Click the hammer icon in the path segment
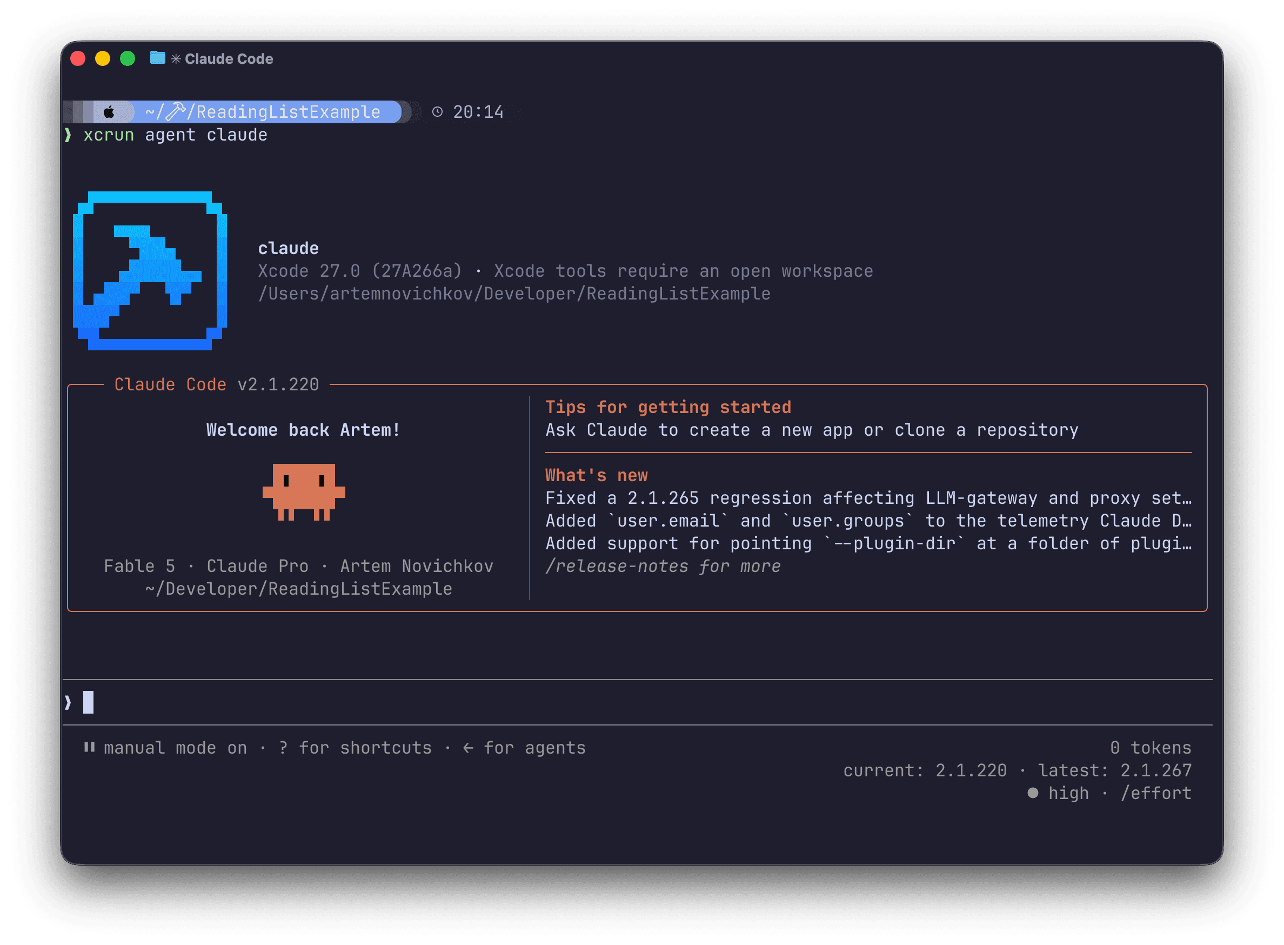 pos(176,111)
